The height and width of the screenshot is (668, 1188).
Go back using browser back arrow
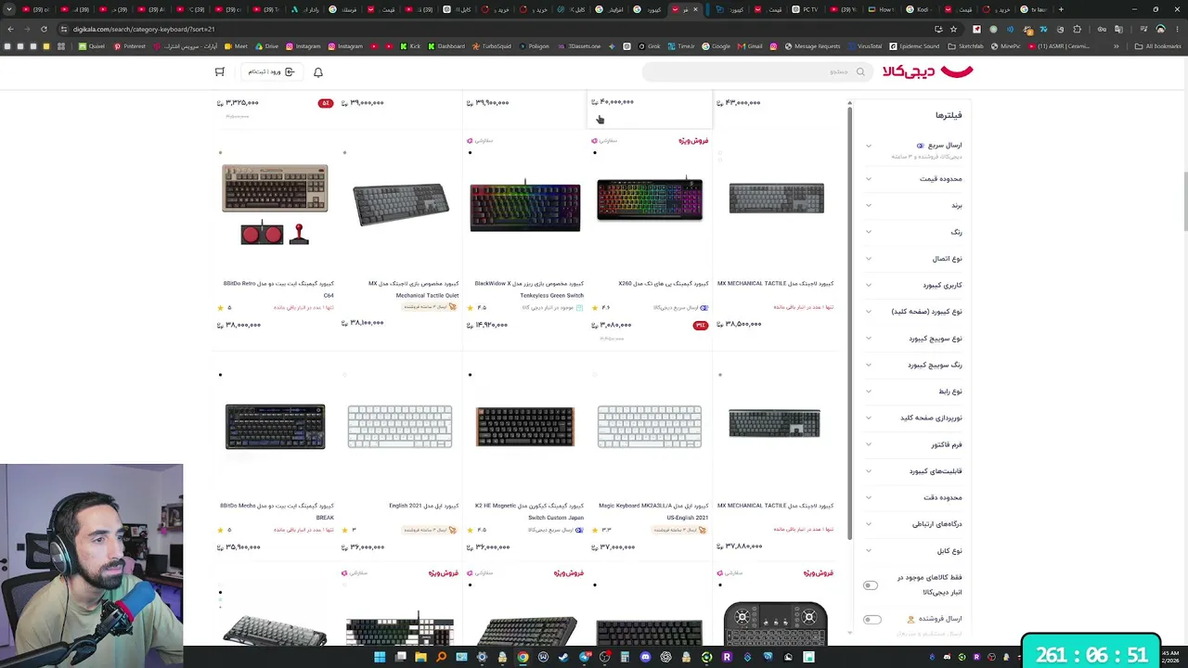coord(10,29)
